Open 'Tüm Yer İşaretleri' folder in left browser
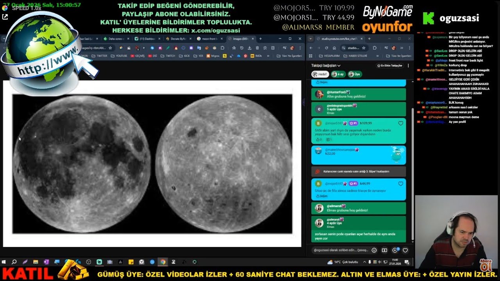The image size is (500, 281). 289,56
